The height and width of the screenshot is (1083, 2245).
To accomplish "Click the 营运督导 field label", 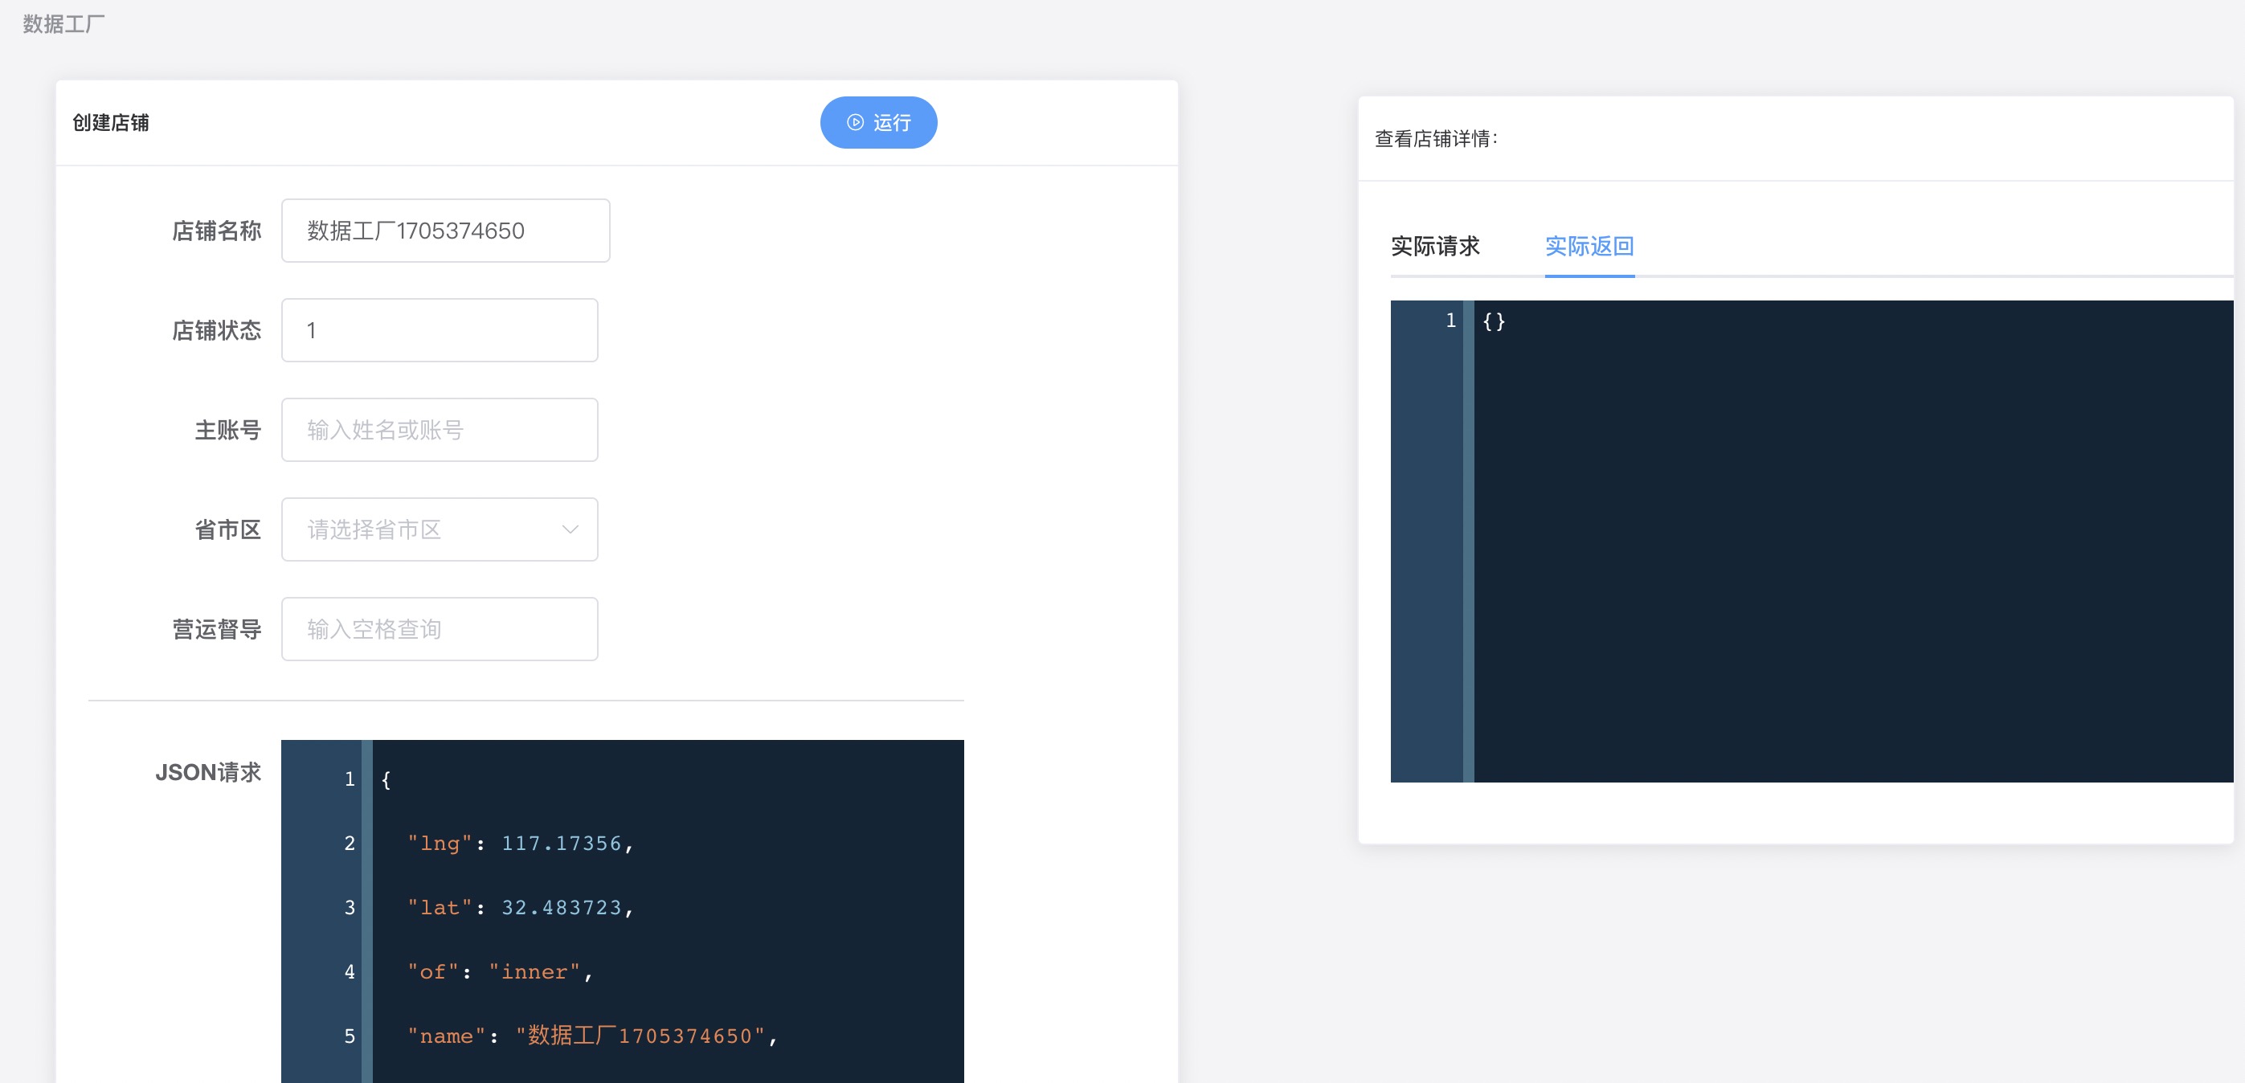I will point(216,629).
